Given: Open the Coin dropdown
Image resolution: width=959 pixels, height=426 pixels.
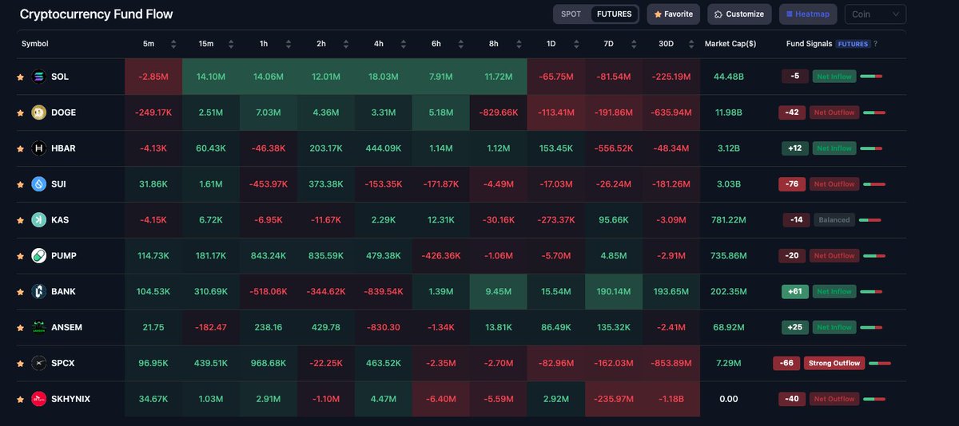Looking at the screenshot, I should [x=875, y=14].
